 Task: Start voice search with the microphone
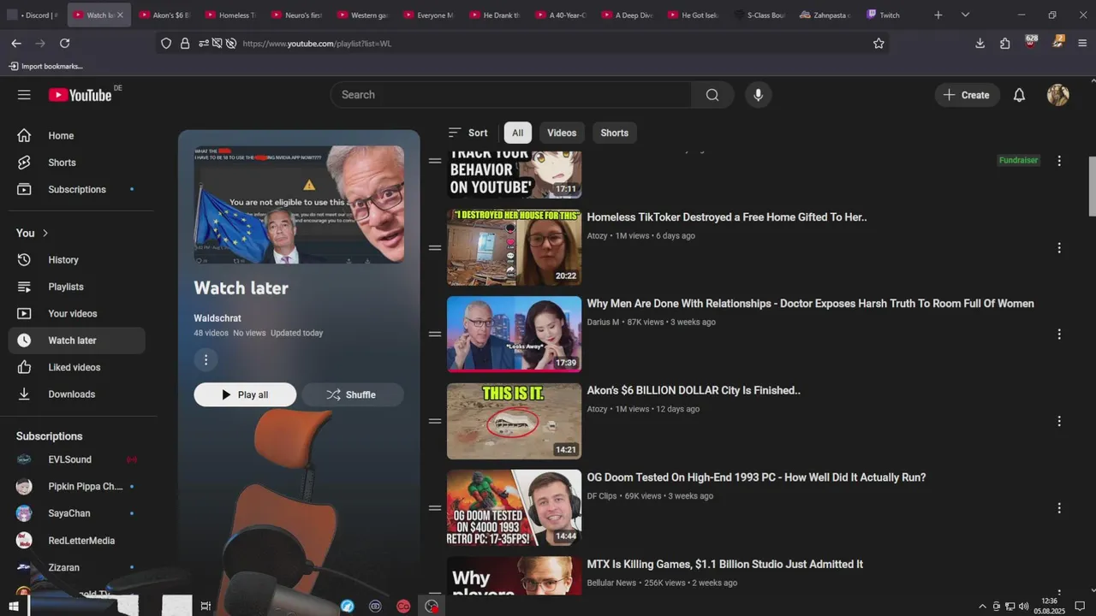click(758, 95)
